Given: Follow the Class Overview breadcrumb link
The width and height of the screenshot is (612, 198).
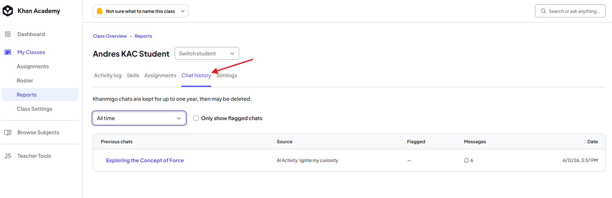Looking at the screenshot, I should point(110,36).
